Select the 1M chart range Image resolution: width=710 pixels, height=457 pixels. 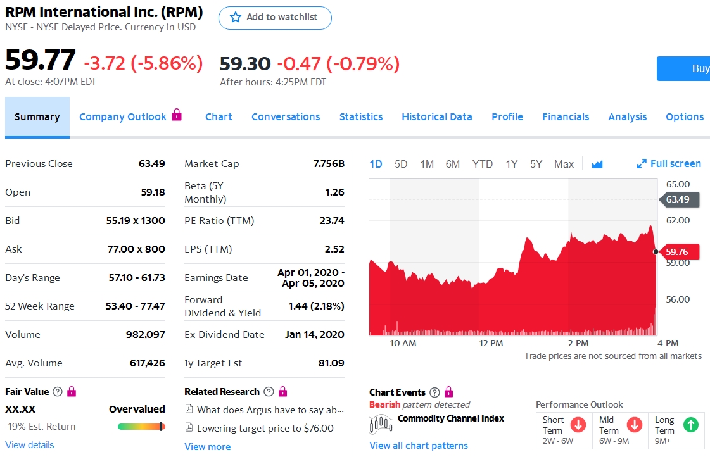[x=426, y=164]
